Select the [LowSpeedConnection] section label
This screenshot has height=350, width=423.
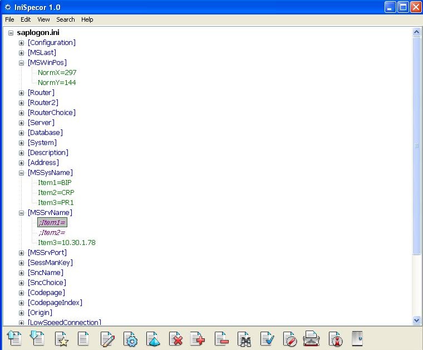click(65, 322)
